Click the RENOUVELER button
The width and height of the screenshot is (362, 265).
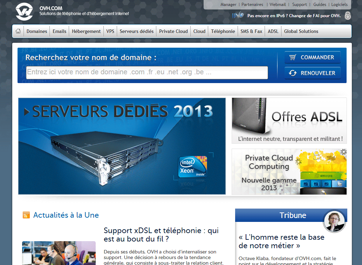(312, 73)
